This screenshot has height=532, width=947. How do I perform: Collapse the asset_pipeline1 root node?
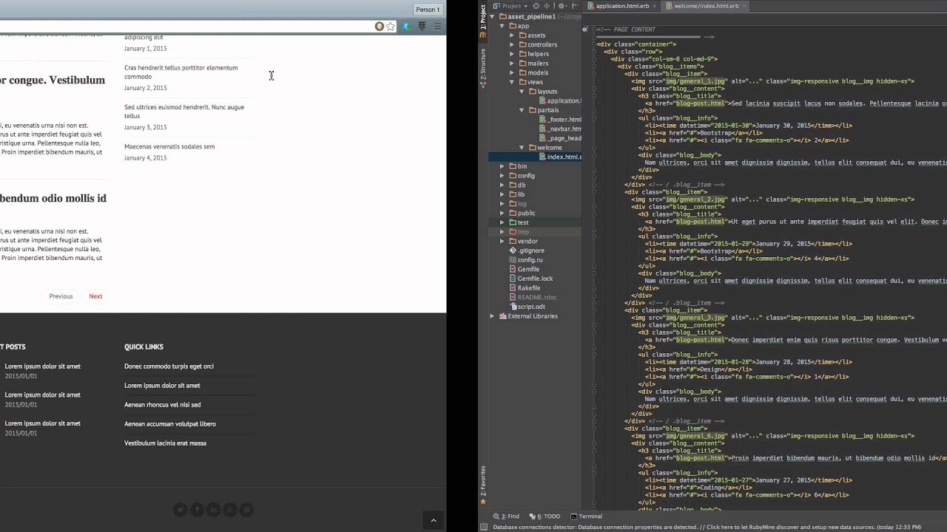(492, 16)
